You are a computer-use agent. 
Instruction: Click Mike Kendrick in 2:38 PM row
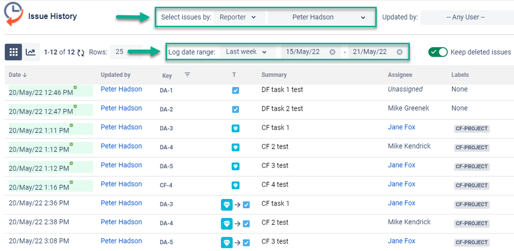(x=409, y=222)
